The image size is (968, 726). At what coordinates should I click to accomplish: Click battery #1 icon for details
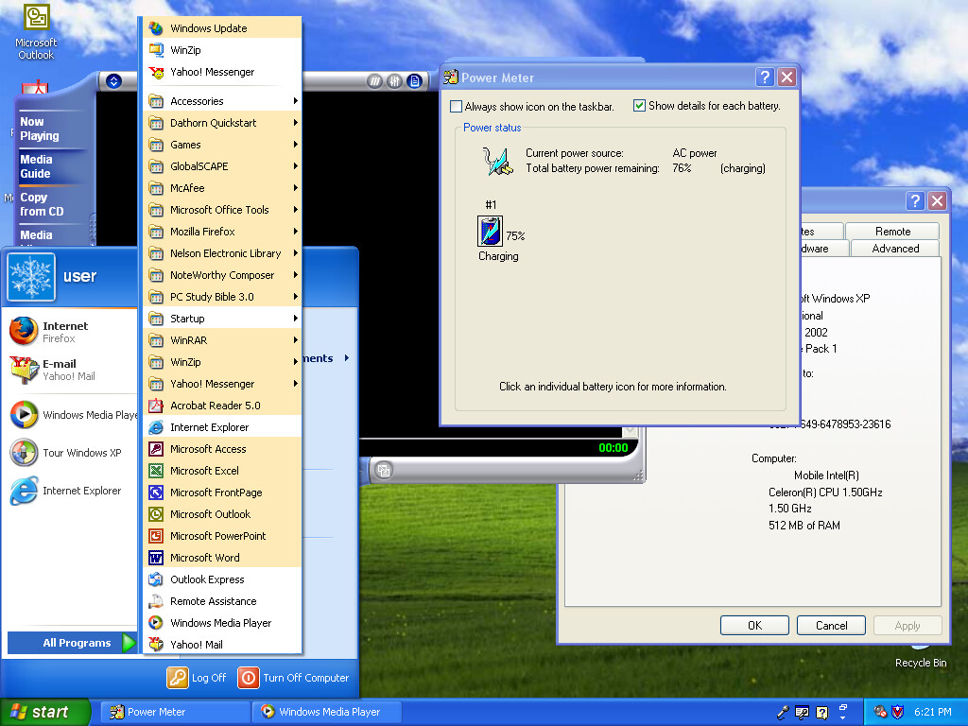tap(491, 232)
